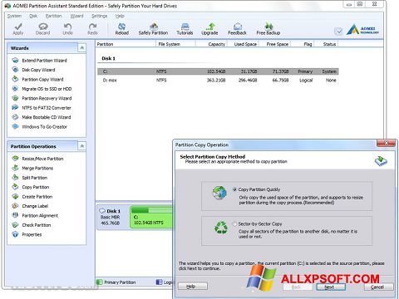Click the Discard toolbar icon
The width and height of the screenshot is (399, 299).
click(42, 29)
